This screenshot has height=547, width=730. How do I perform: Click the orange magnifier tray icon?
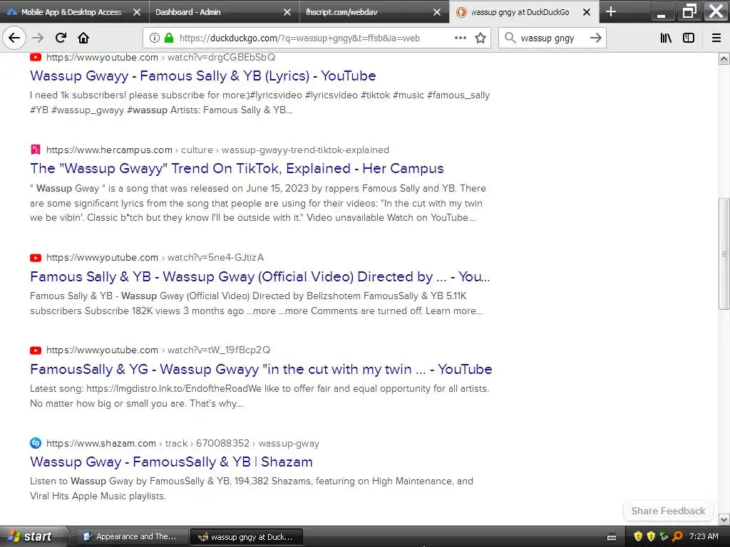coord(677,536)
